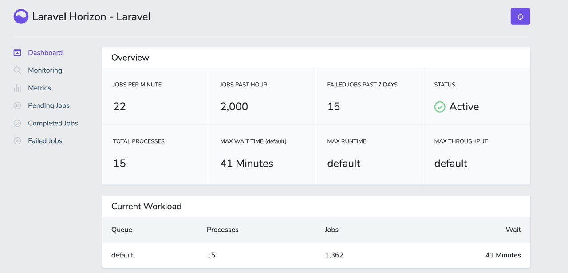Viewport: 568px width, 273px height.
Task: Click the Laravel Horizon logo icon
Action: [x=21, y=16]
